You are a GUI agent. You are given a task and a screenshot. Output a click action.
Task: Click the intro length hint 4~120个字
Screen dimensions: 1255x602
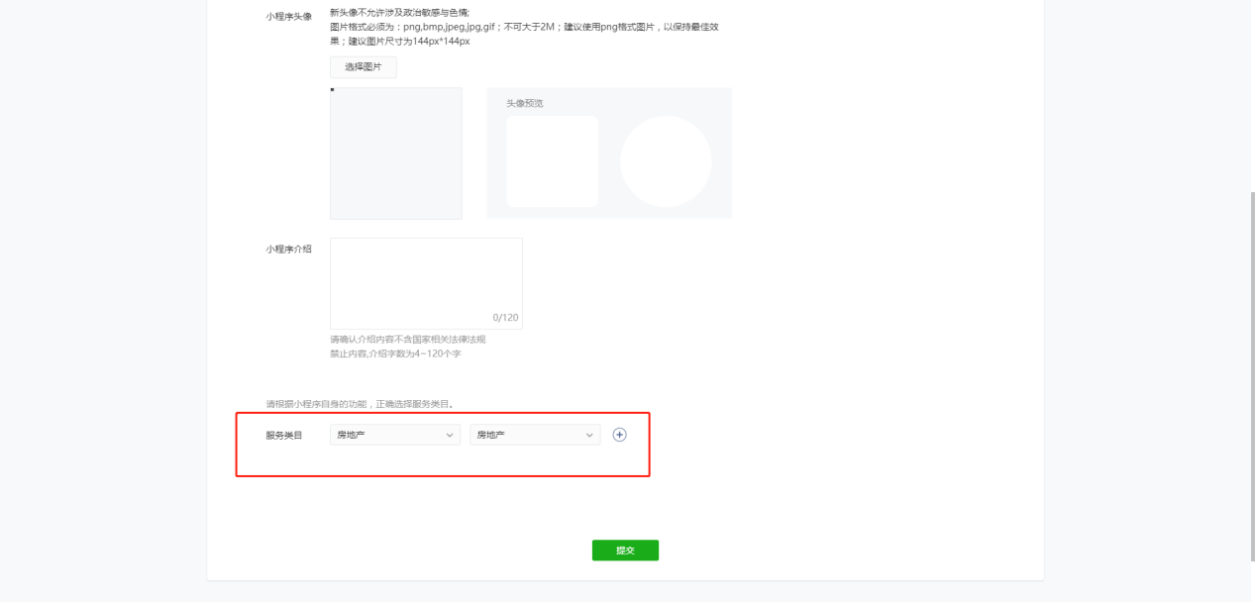395,353
